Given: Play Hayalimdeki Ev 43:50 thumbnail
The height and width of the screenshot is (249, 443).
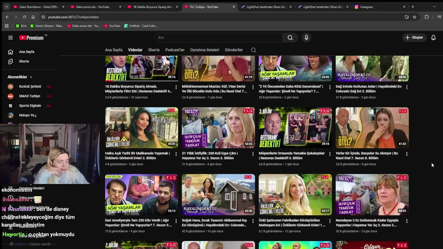Looking at the screenshot, I should (x=218, y=194).
